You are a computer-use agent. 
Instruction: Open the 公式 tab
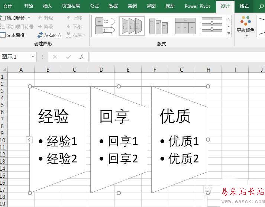point(94,6)
